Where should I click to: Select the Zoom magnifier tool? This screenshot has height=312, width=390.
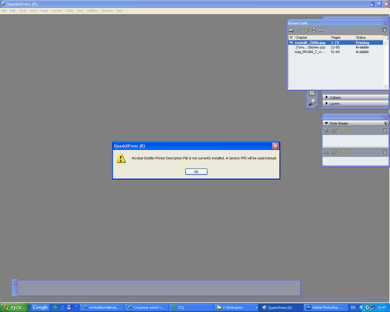(312, 102)
